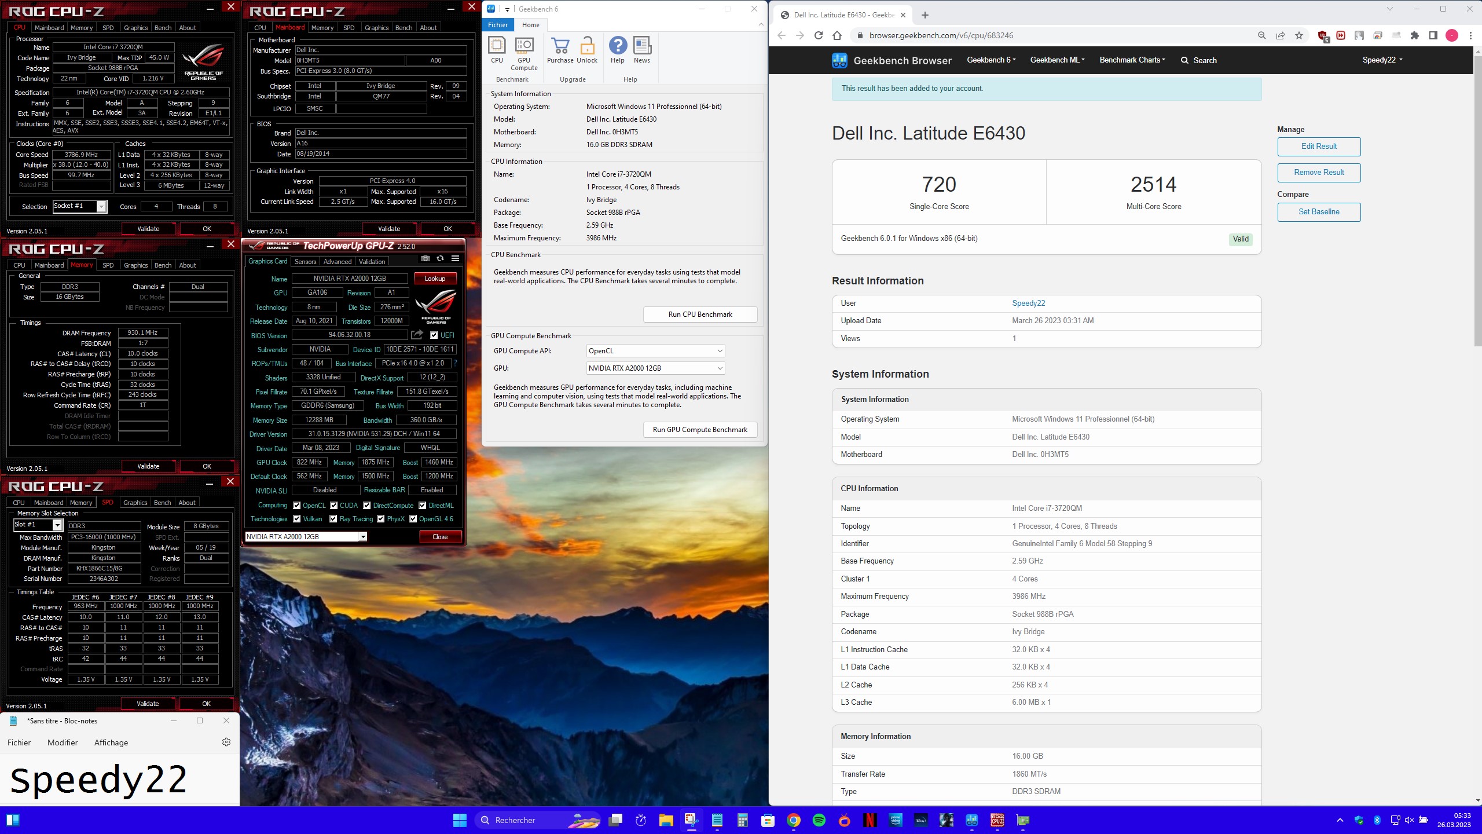
Task: Open the GPU Compute API OpenCL dropdown
Action: click(x=655, y=351)
